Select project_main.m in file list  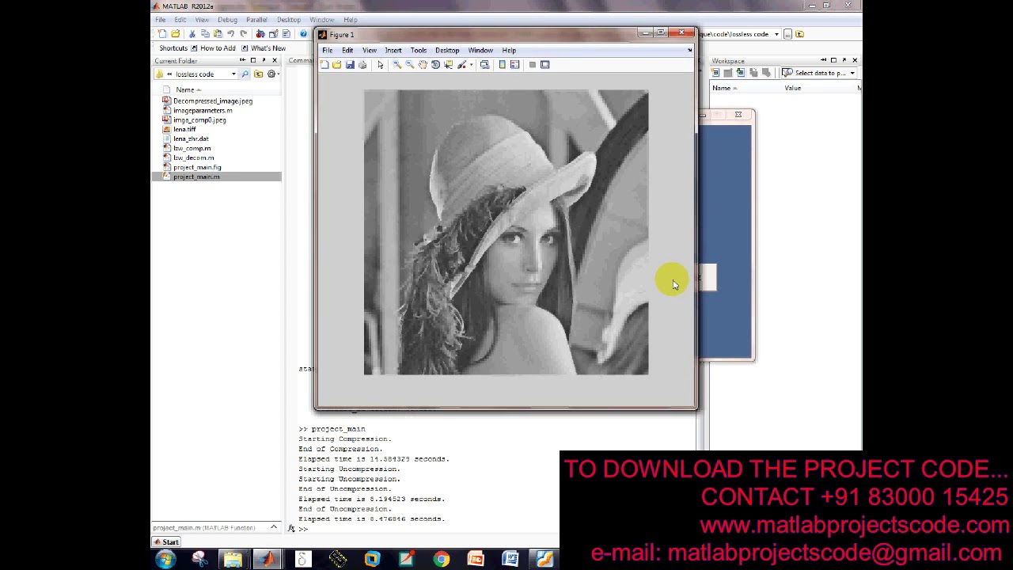[196, 177]
